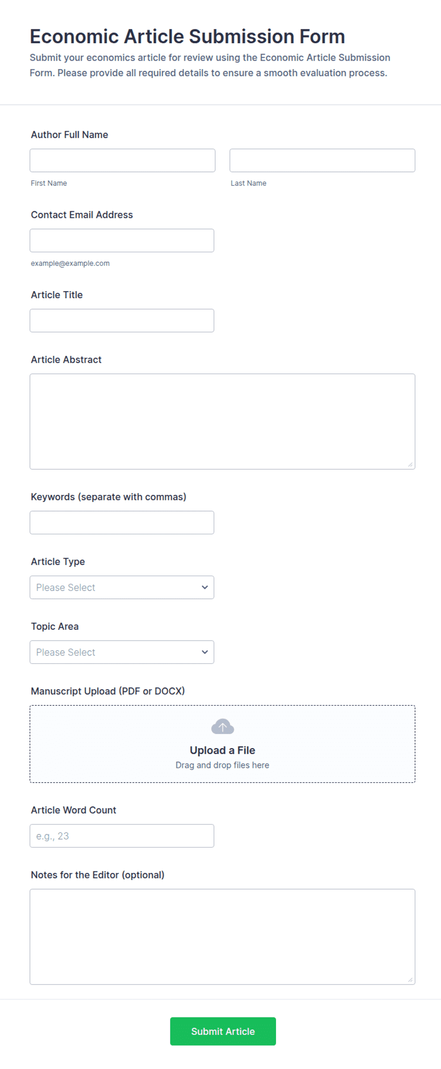Click the Article Word Count field
The image size is (441, 1069).
pos(122,836)
